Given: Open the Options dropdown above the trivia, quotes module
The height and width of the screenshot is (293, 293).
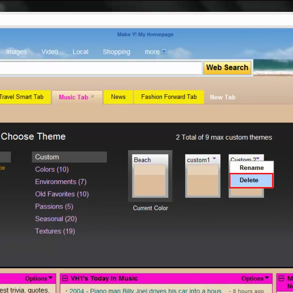Looking at the screenshot, I should point(39,278).
